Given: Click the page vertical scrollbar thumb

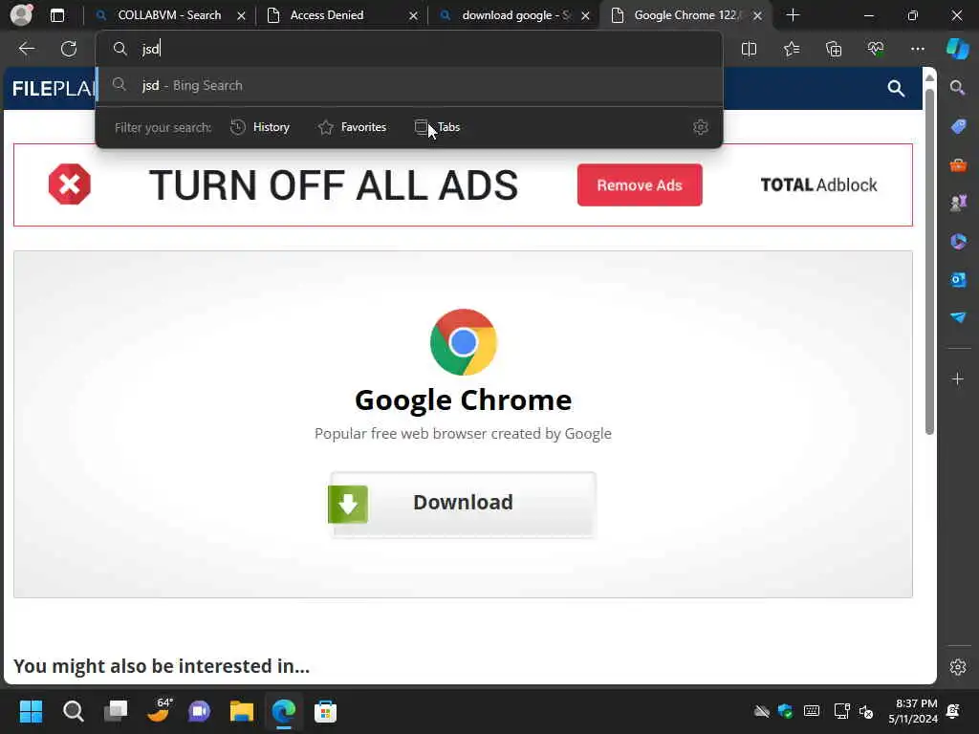Looking at the screenshot, I should pyautogui.click(x=929, y=262).
